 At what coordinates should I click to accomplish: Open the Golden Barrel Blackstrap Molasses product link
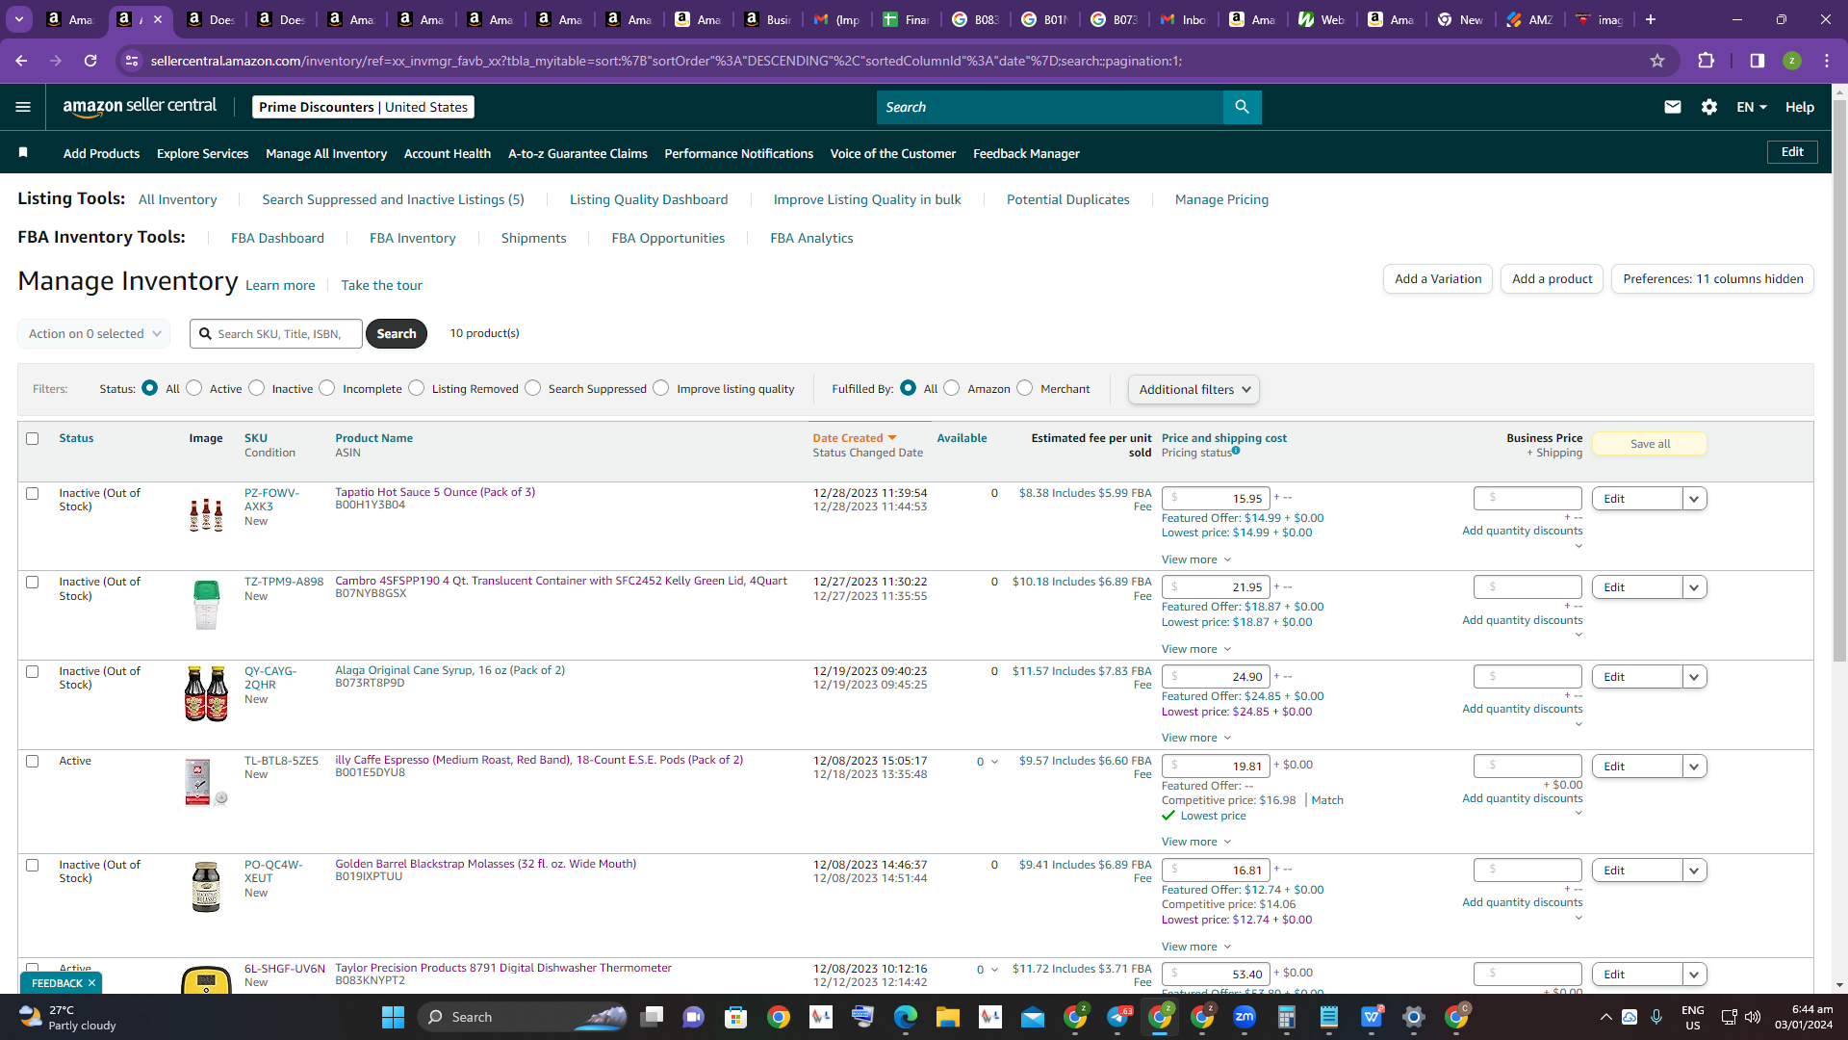pos(485,864)
